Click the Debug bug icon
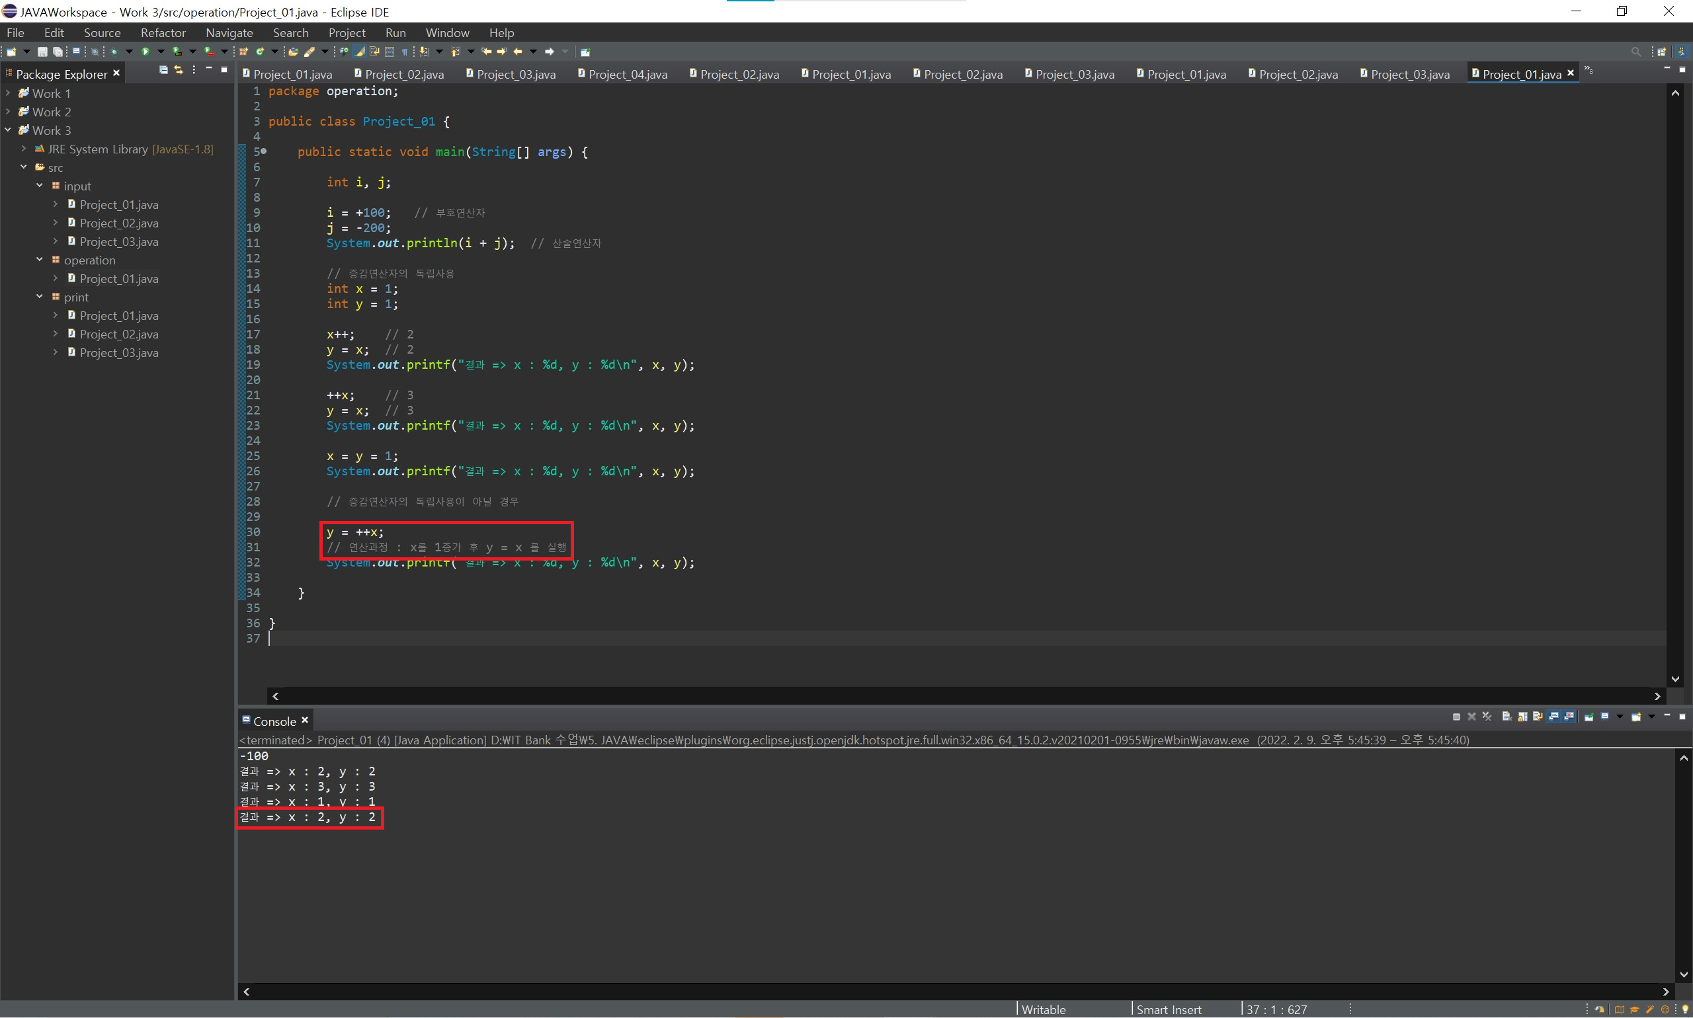 (114, 52)
